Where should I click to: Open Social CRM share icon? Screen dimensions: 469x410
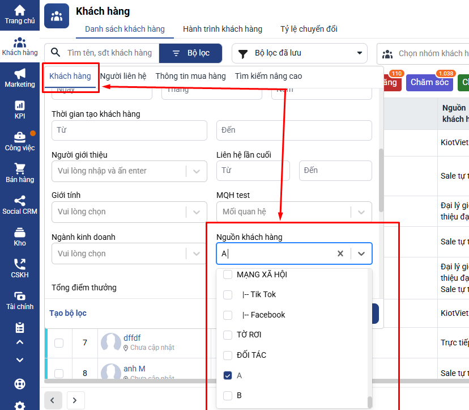click(x=20, y=201)
